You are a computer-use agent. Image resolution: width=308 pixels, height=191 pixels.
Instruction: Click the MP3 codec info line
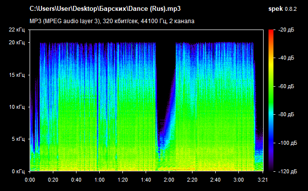(112, 21)
